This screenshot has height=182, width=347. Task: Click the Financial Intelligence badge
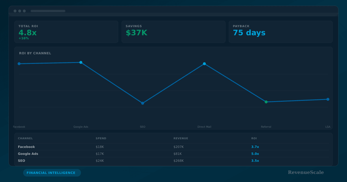[x=52, y=173]
